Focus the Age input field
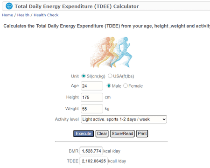This screenshot has width=210, height=168. (92, 86)
